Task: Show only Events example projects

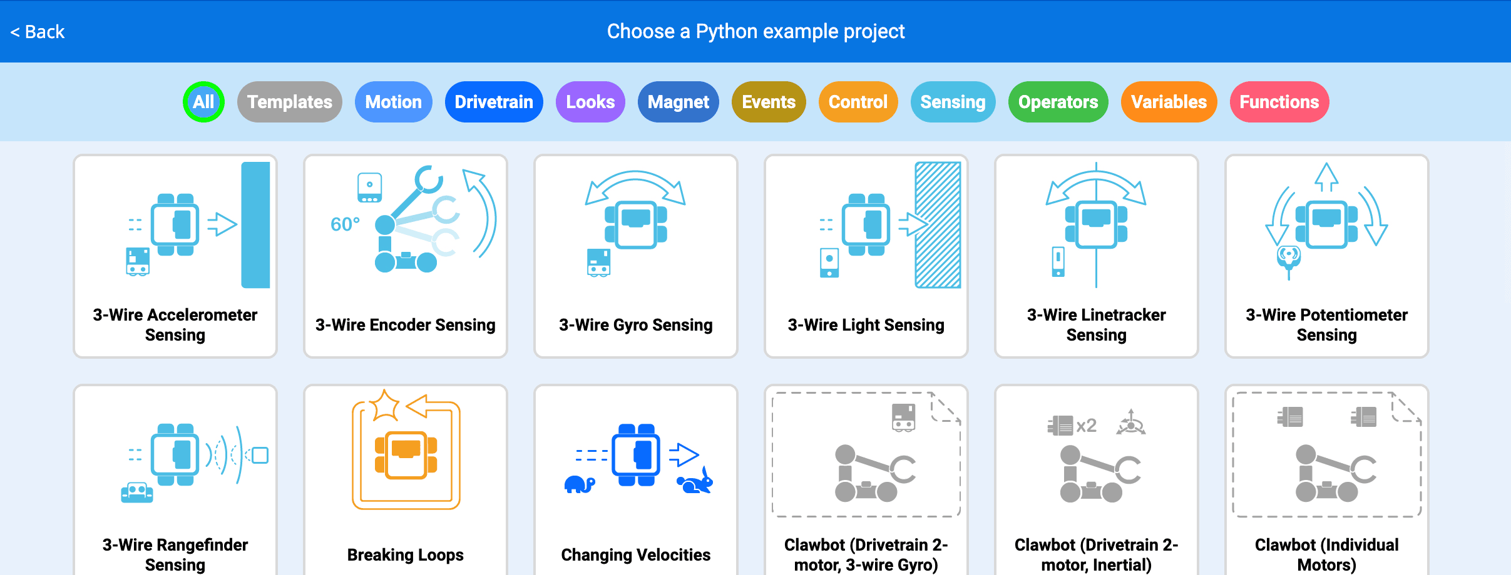Action: point(769,102)
